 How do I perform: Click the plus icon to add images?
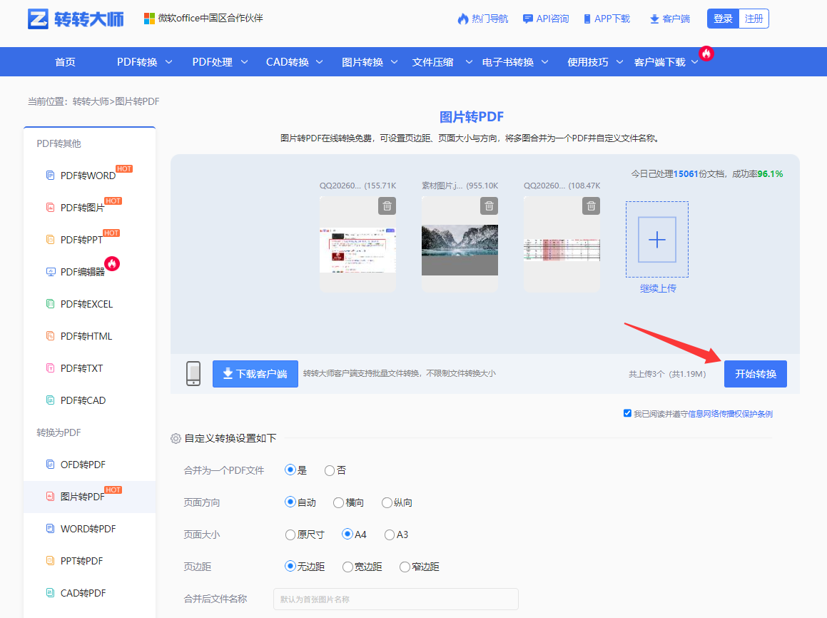pyautogui.click(x=657, y=239)
